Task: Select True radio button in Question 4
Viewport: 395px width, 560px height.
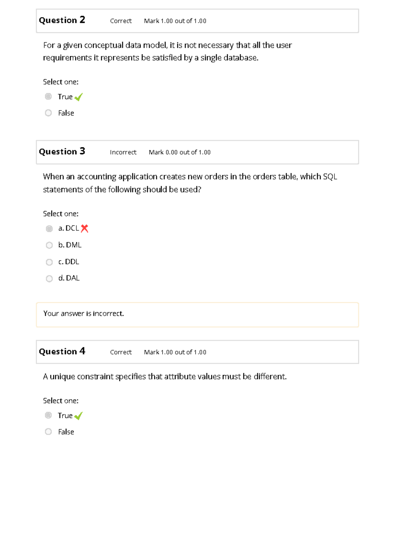Action: 48,415
